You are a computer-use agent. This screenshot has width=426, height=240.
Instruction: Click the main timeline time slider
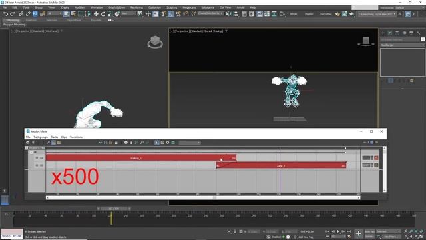pyautogui.click(x=114, y=209)
